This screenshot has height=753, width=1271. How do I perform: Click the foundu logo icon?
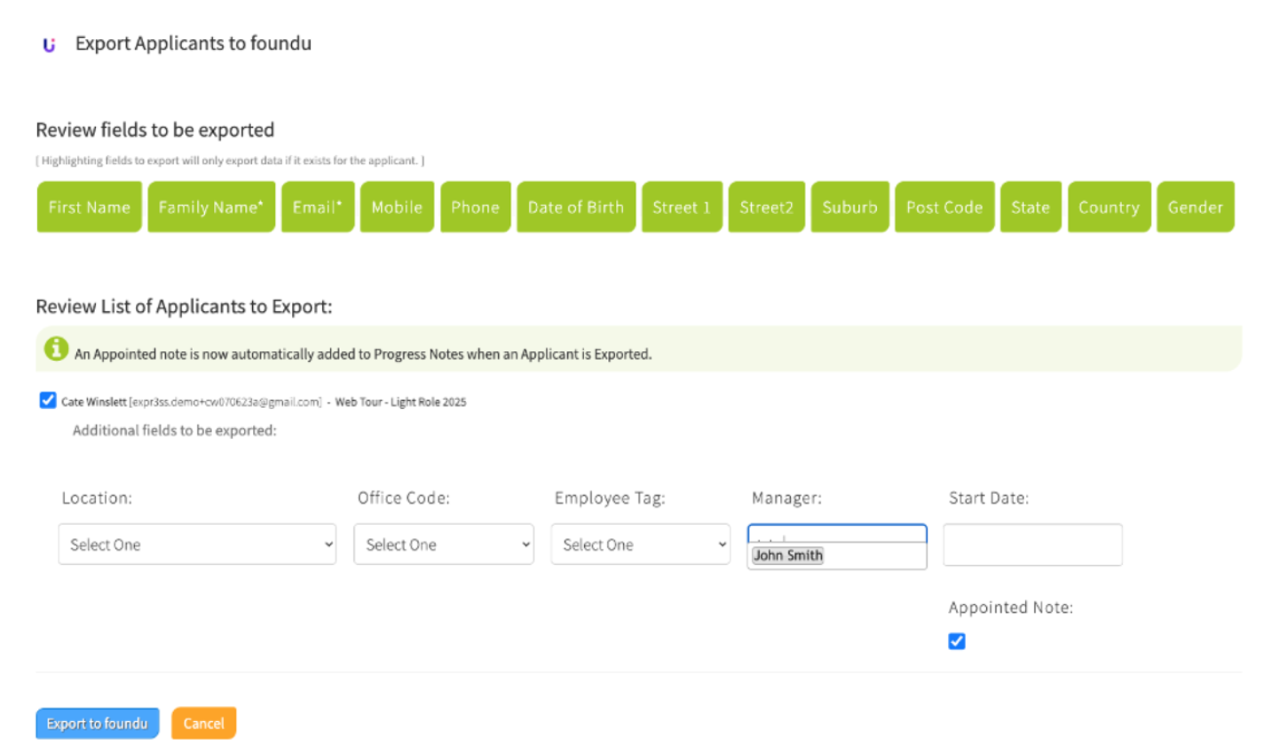(49, 44)
